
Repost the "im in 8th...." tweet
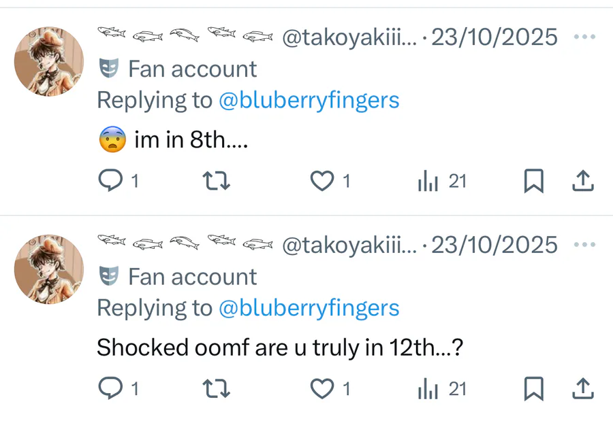217,181
